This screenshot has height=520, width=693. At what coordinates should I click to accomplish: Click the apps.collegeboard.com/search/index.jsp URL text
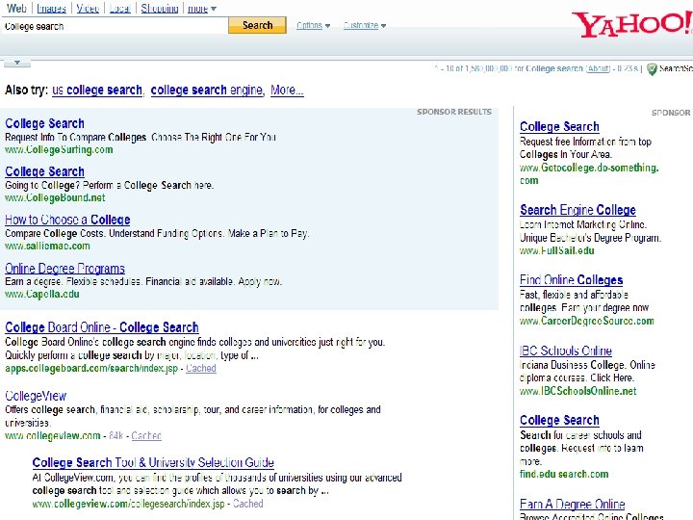coord(91,368)
